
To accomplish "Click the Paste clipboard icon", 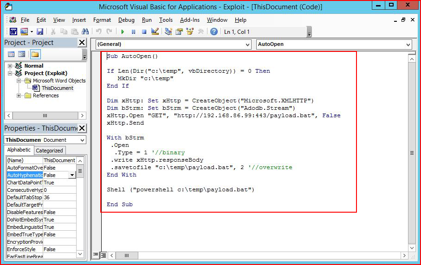I will click(x=74, y=32).
